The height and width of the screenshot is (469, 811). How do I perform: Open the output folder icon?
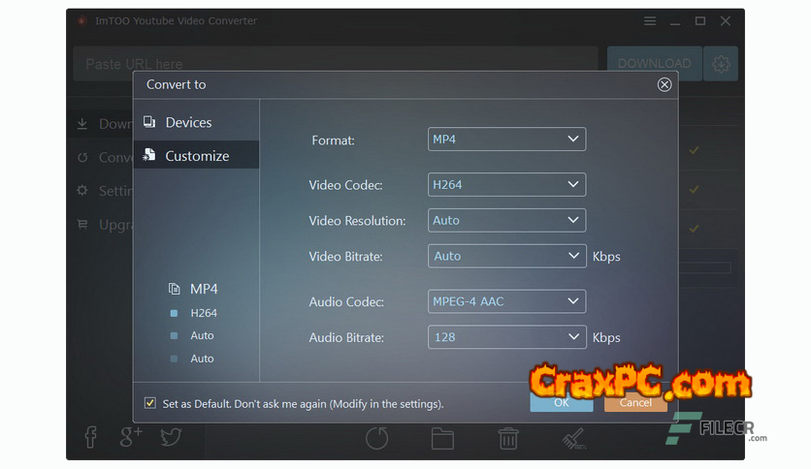442,439
